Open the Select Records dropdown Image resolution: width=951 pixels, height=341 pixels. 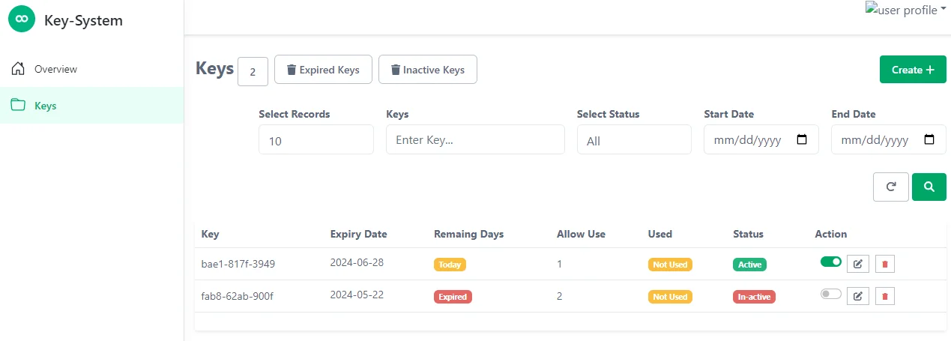coord(316,140)
